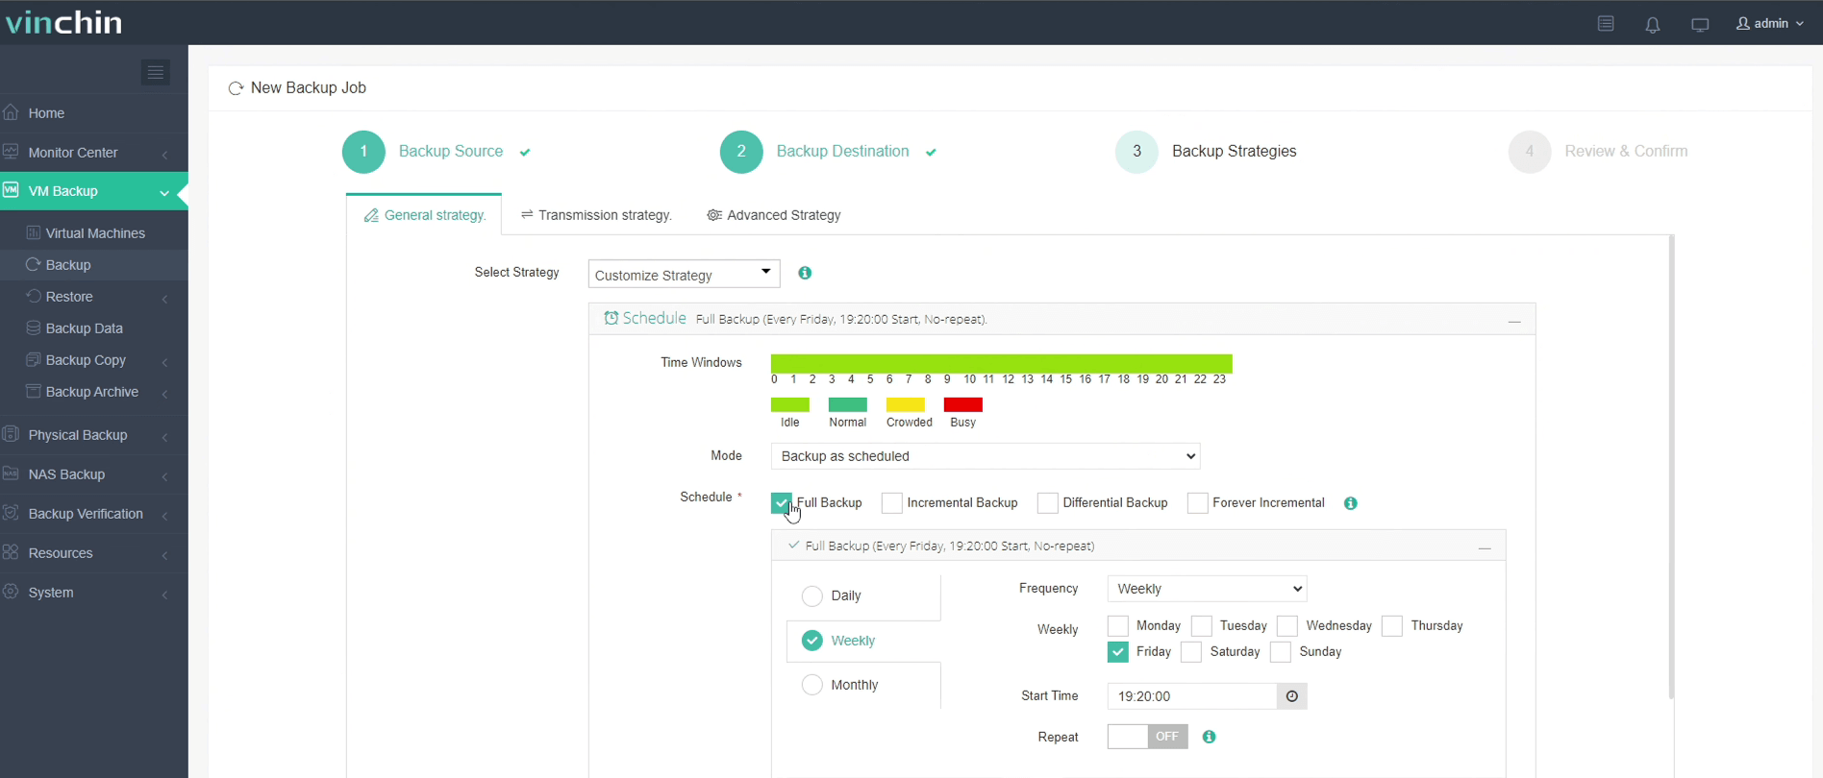The image size is (1823, 778).
Task: Expand the Restore submenu
Action: 94,296
